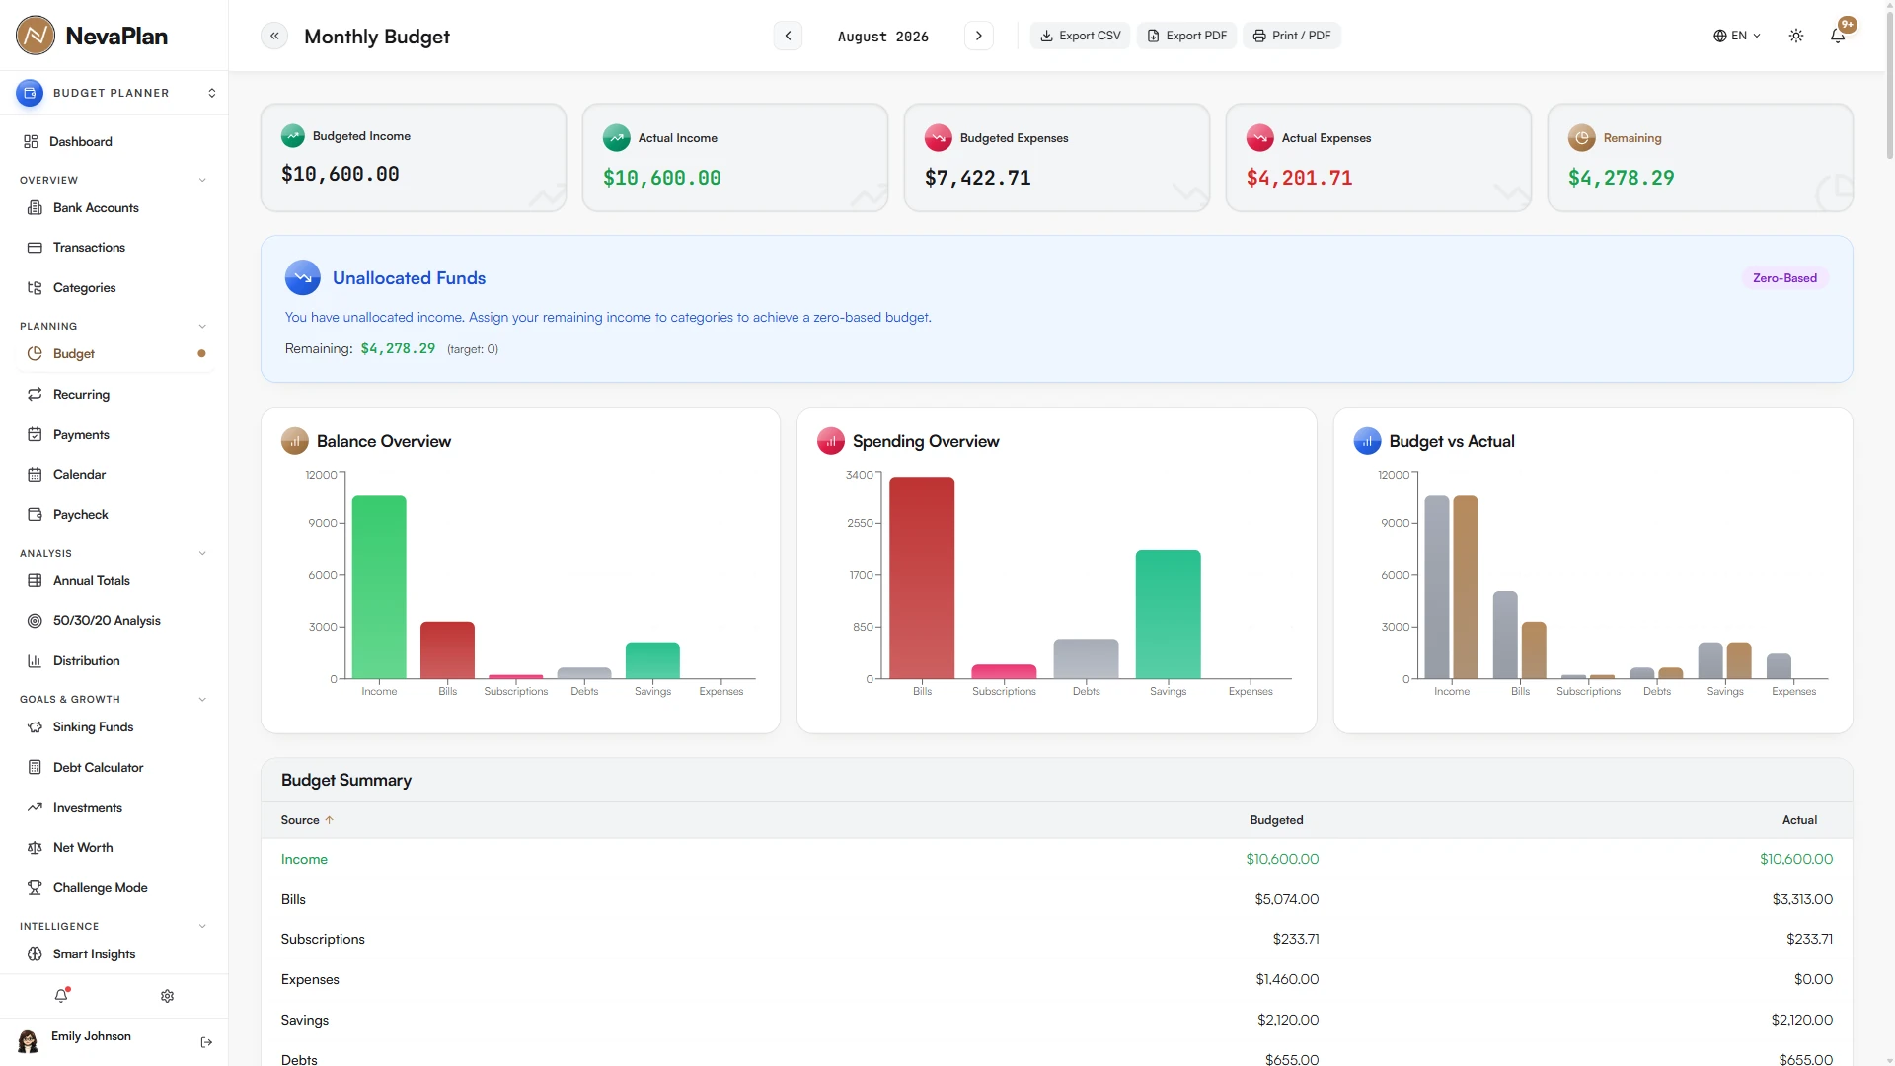1895x1066 pixels.
Task: Collapse the Overview sidebar section
Action: pos(202,180)
